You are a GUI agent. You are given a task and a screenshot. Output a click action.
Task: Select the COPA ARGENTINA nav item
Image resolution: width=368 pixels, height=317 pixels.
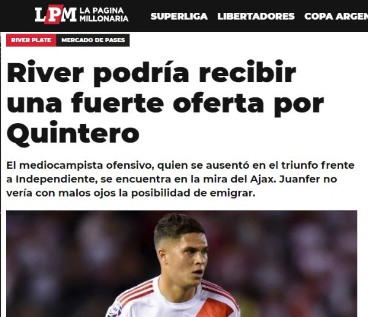336,16
